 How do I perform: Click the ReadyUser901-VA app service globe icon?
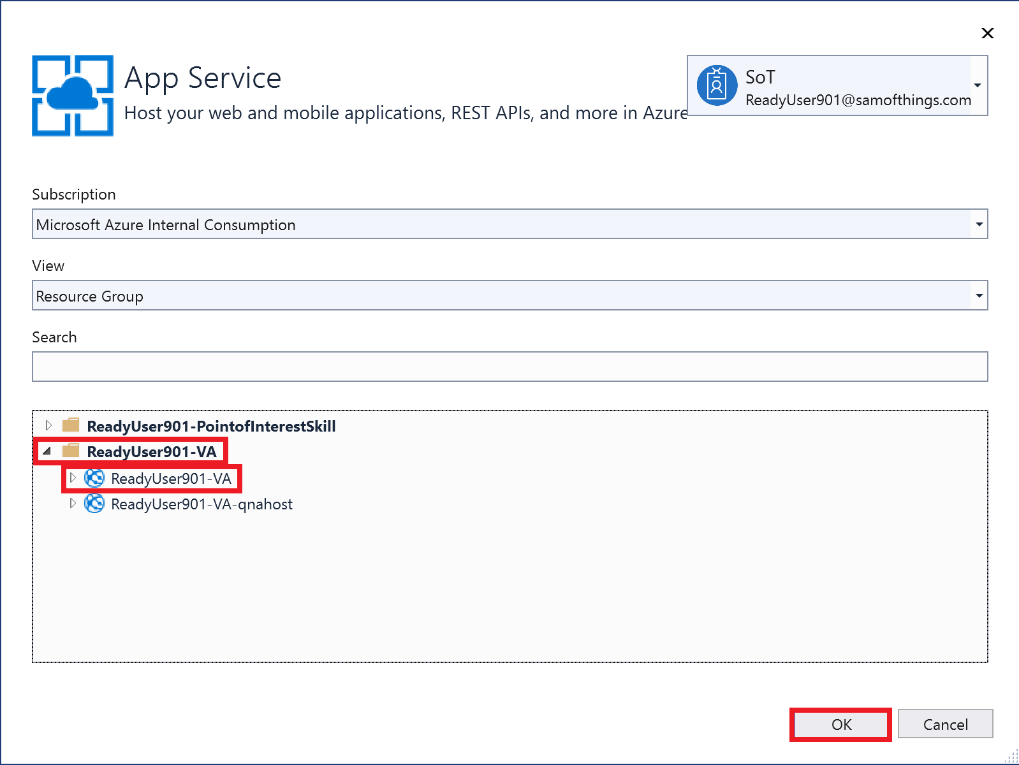pyautogui.click(x=94, y=478)
